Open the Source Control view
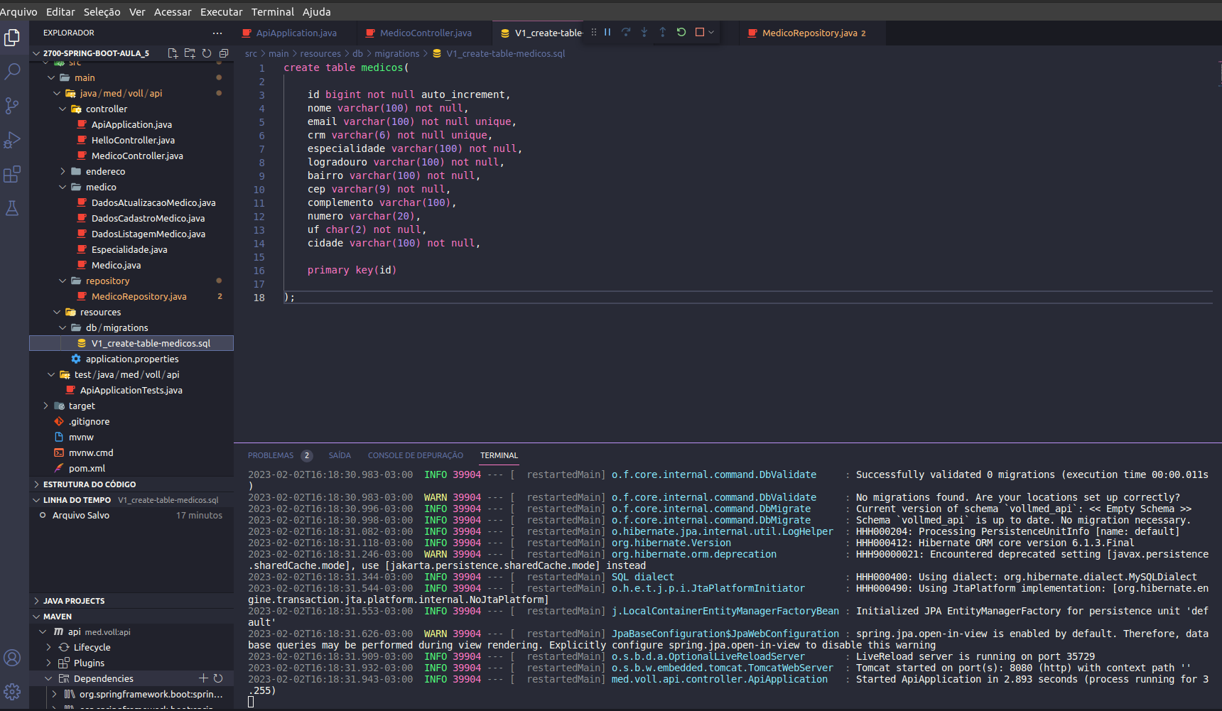 12,106
